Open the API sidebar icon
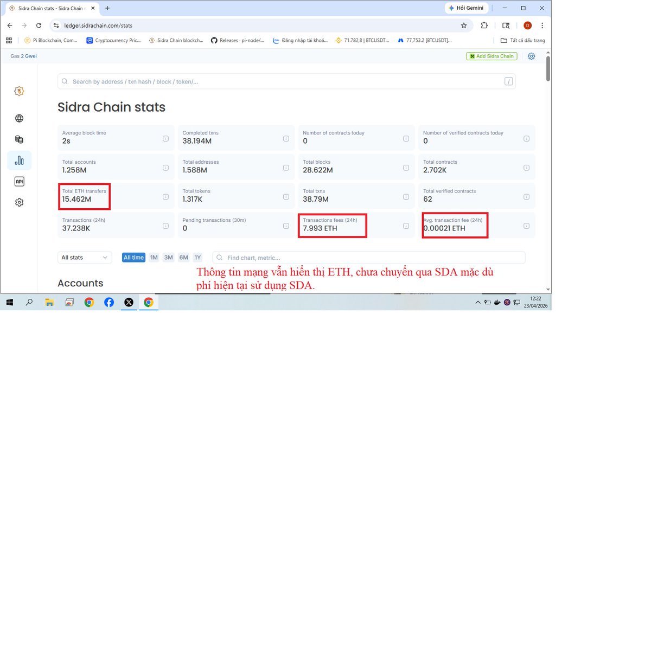This screenshot has height=647, width=651. click(x=19, y=182)
